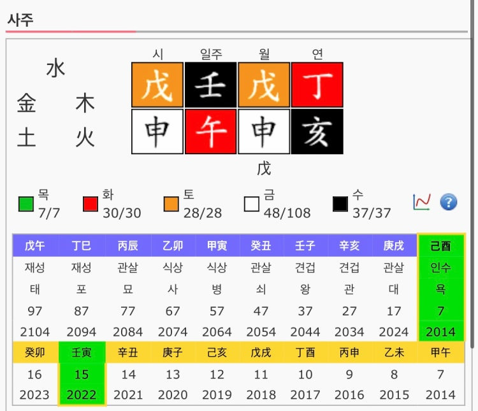
Task: Click the orange 토 color swatch
Action: tap(171, 204)
